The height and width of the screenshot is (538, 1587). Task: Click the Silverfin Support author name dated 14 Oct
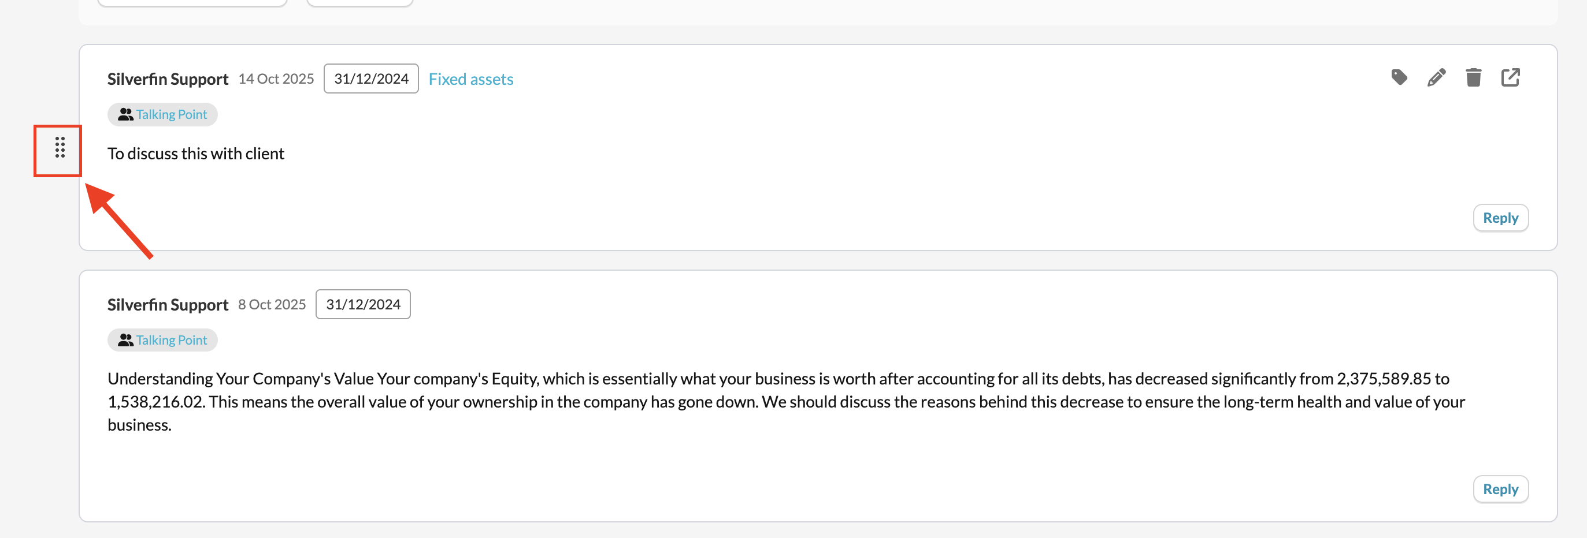168,80
